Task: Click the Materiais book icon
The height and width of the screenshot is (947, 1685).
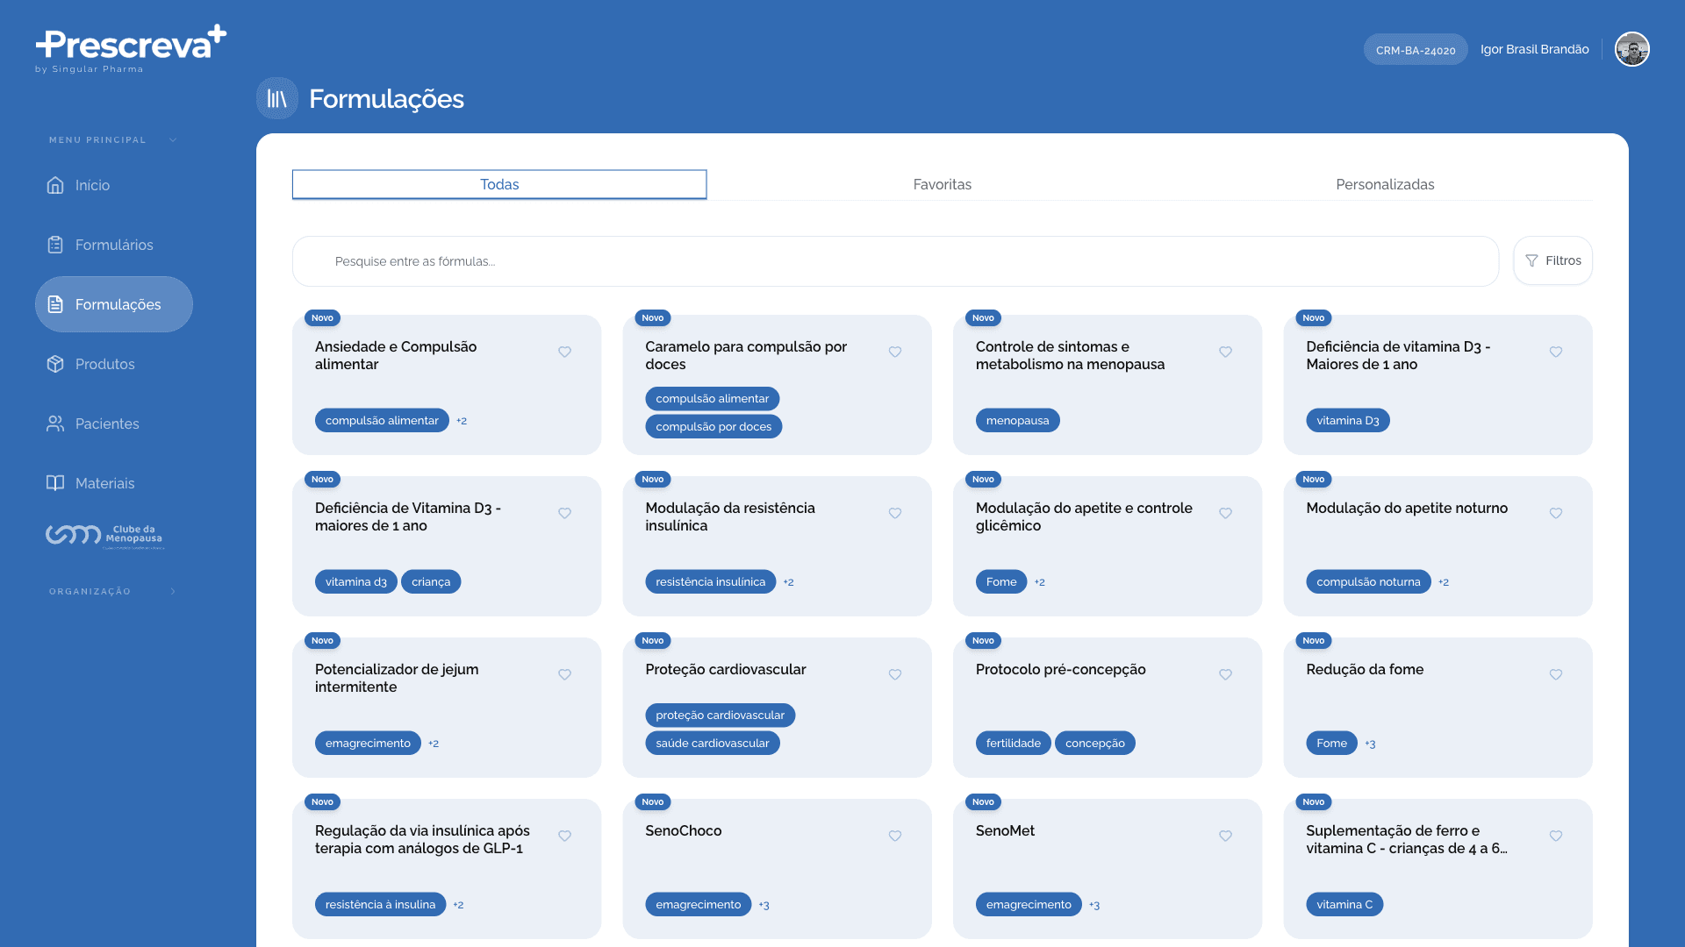Action: coord(55,483)
